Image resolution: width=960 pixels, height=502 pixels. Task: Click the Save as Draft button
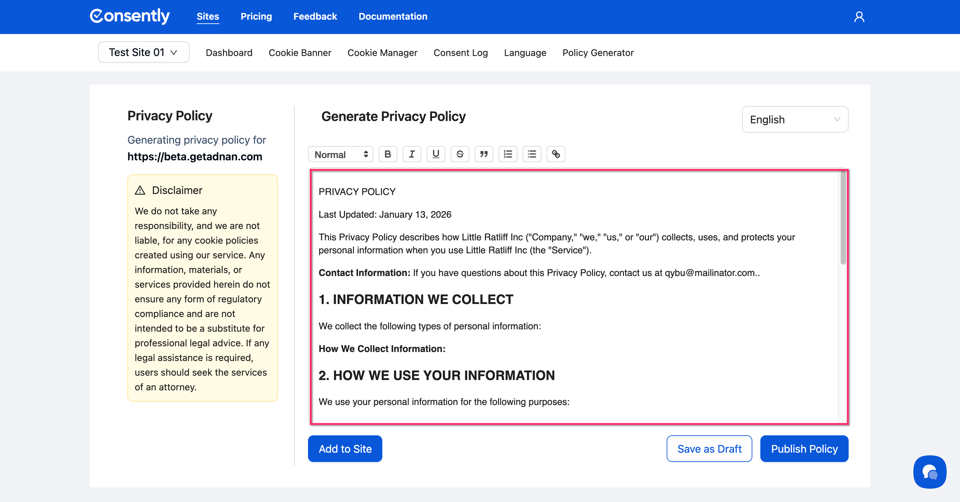point(709,449)
